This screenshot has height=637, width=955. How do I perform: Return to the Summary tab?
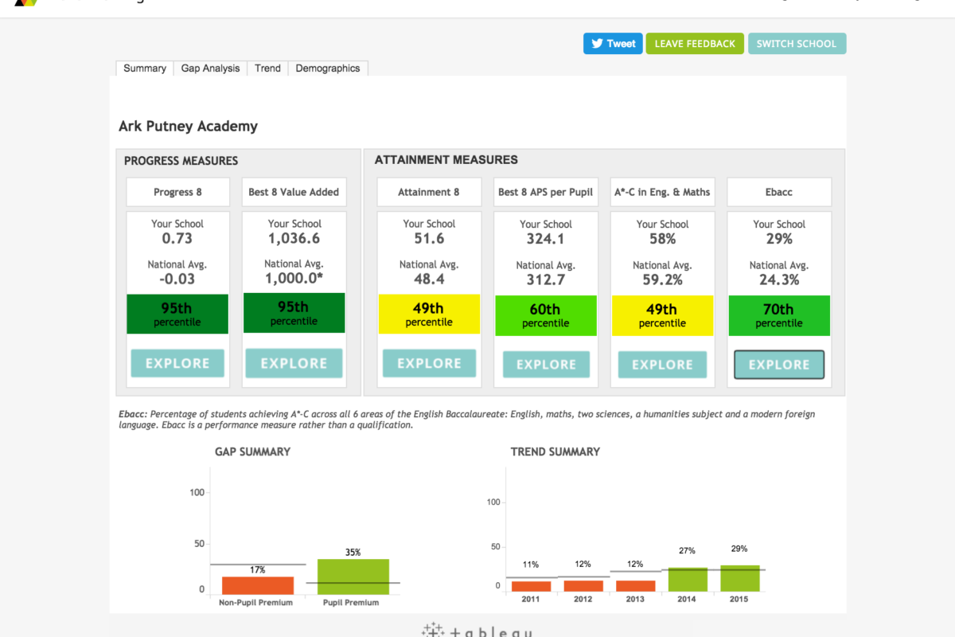click(x=144, y=68)
